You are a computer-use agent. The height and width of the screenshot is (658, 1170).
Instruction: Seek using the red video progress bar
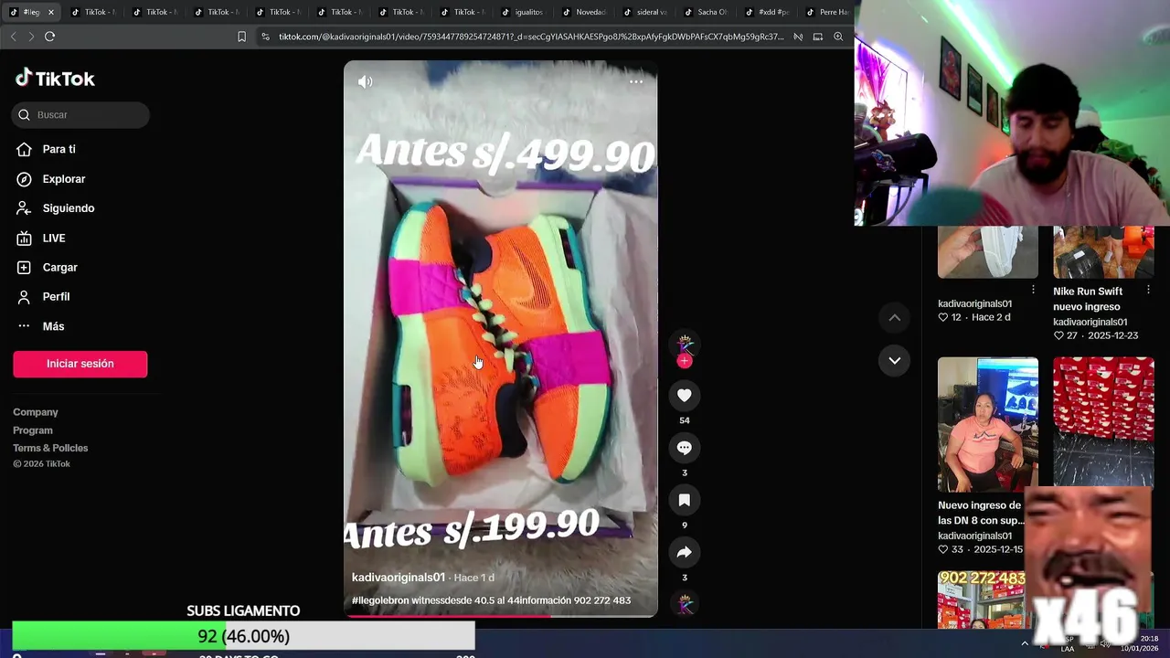click(x=500, y=615)
